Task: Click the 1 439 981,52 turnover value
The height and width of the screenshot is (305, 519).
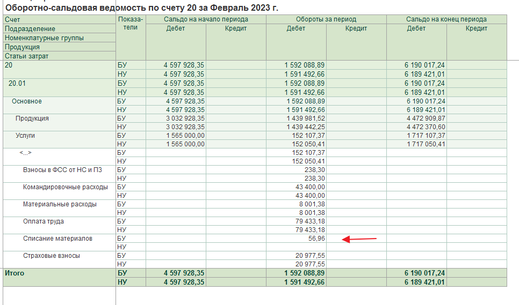Action: pos(305,118)
